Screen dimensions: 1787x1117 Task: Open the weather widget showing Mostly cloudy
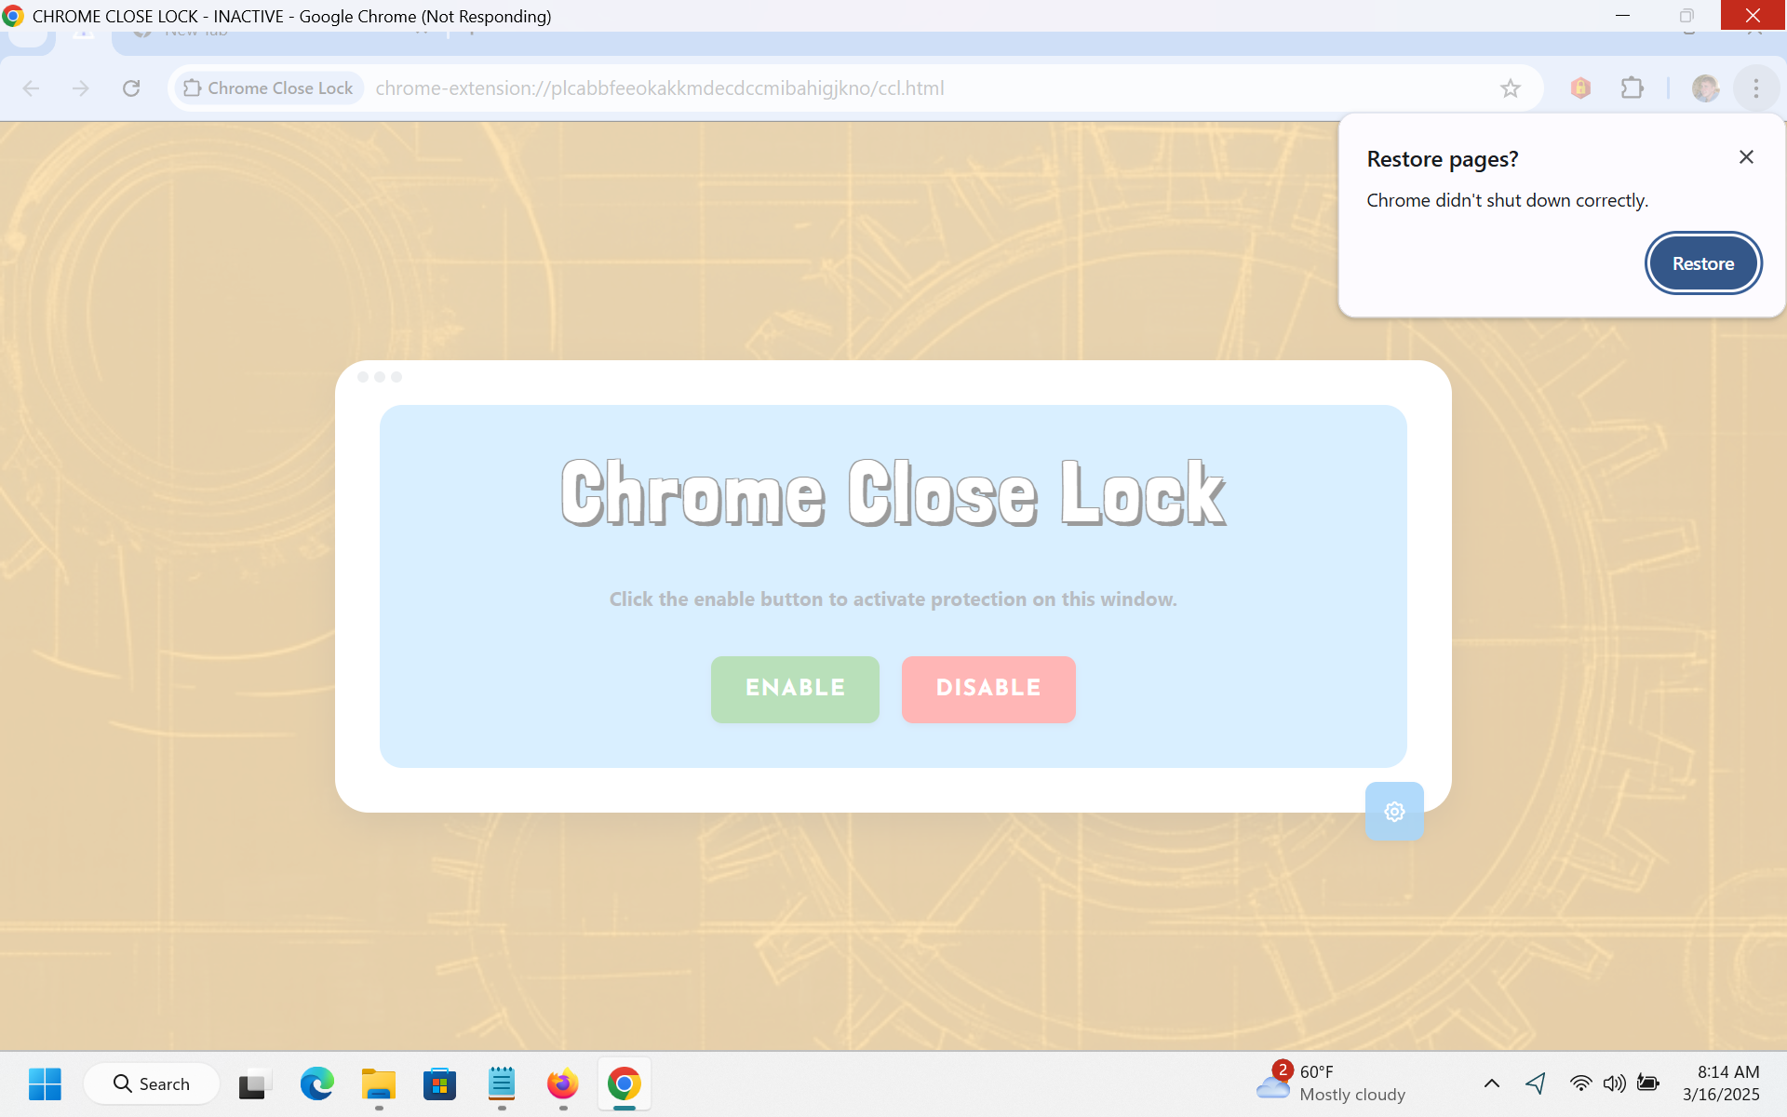(x=1331, y=1083)
